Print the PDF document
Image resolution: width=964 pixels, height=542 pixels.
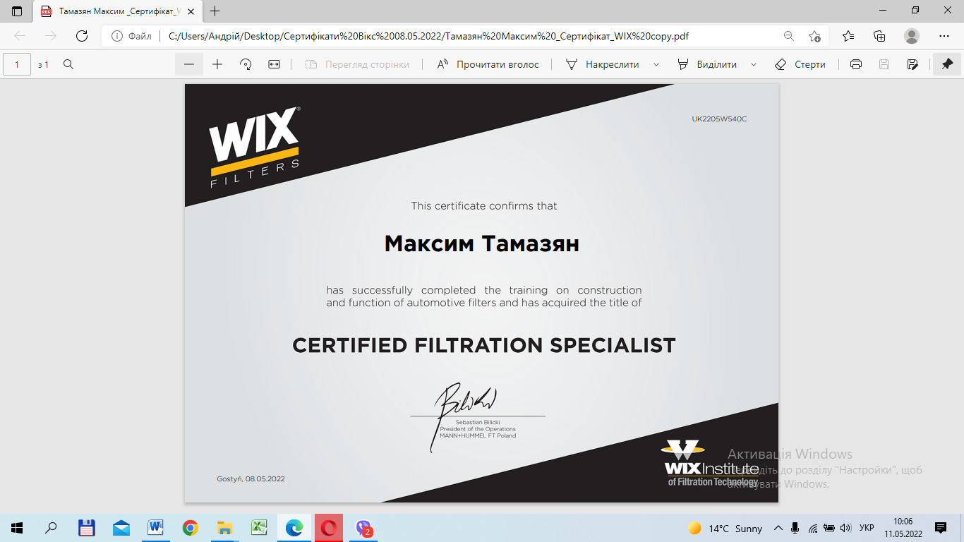pos(856,64)
